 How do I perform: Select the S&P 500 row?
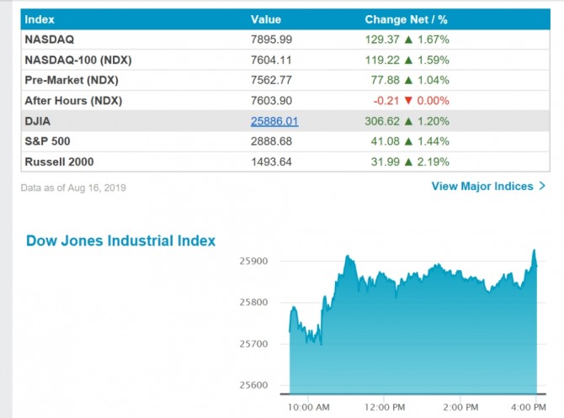pos(48,141)
